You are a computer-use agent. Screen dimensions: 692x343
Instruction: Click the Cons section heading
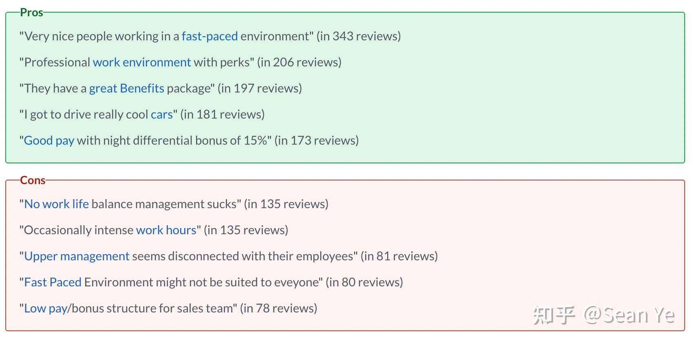[33, 180]
